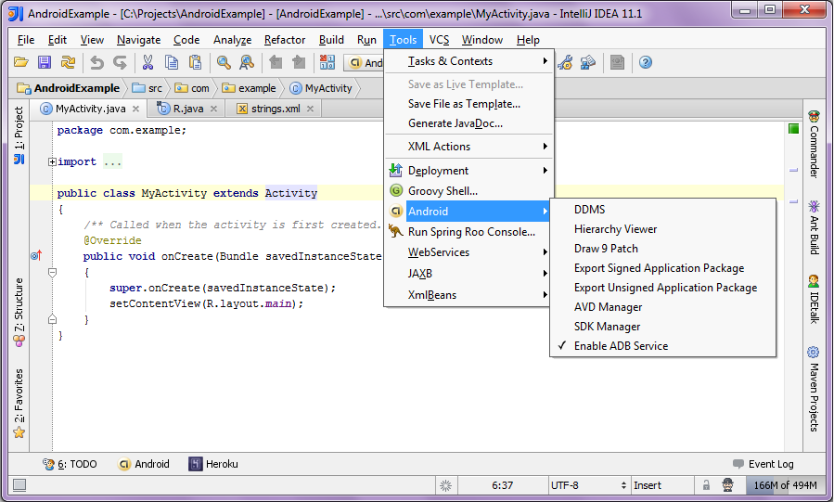
Task: Collapse the onCreate method fold marker
Action: pos(52,273)
